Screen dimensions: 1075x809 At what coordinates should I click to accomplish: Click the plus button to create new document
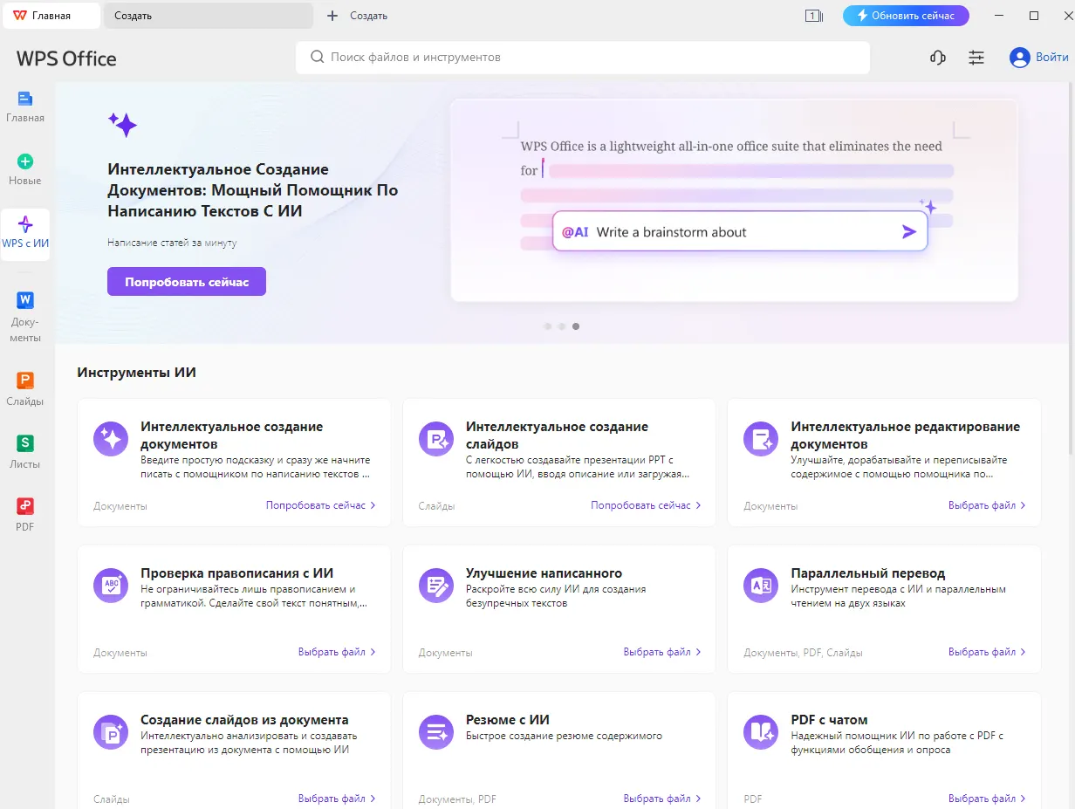point(331,15)
